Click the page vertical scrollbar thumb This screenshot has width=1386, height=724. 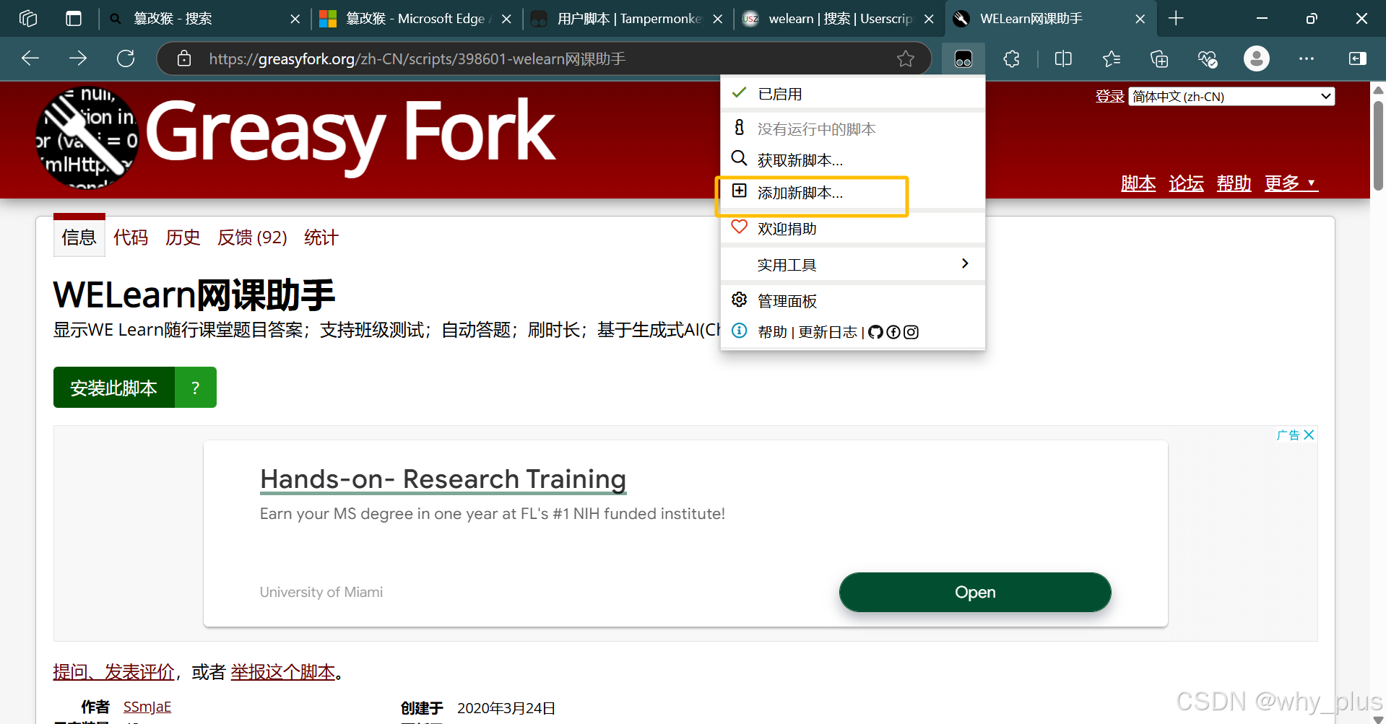(x=1378, y=144)
